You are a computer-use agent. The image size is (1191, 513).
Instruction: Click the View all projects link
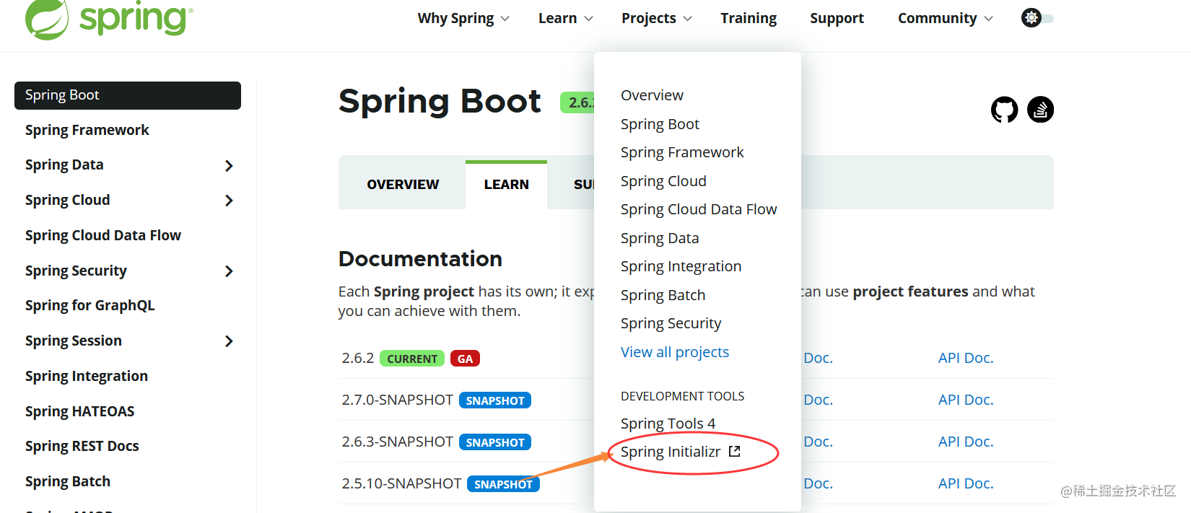point(675,352)
